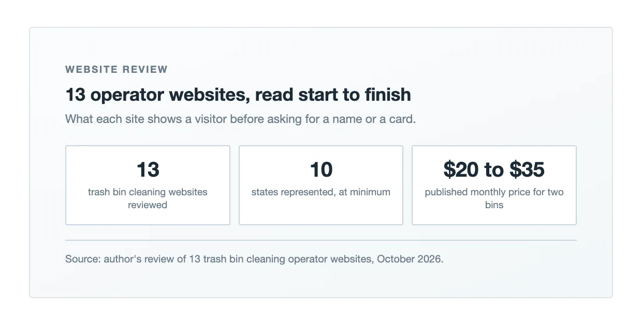The image size is (642, 310).
Task: Click the WEBSITE REVIEW eyebrow label
Action: [116, 69]
